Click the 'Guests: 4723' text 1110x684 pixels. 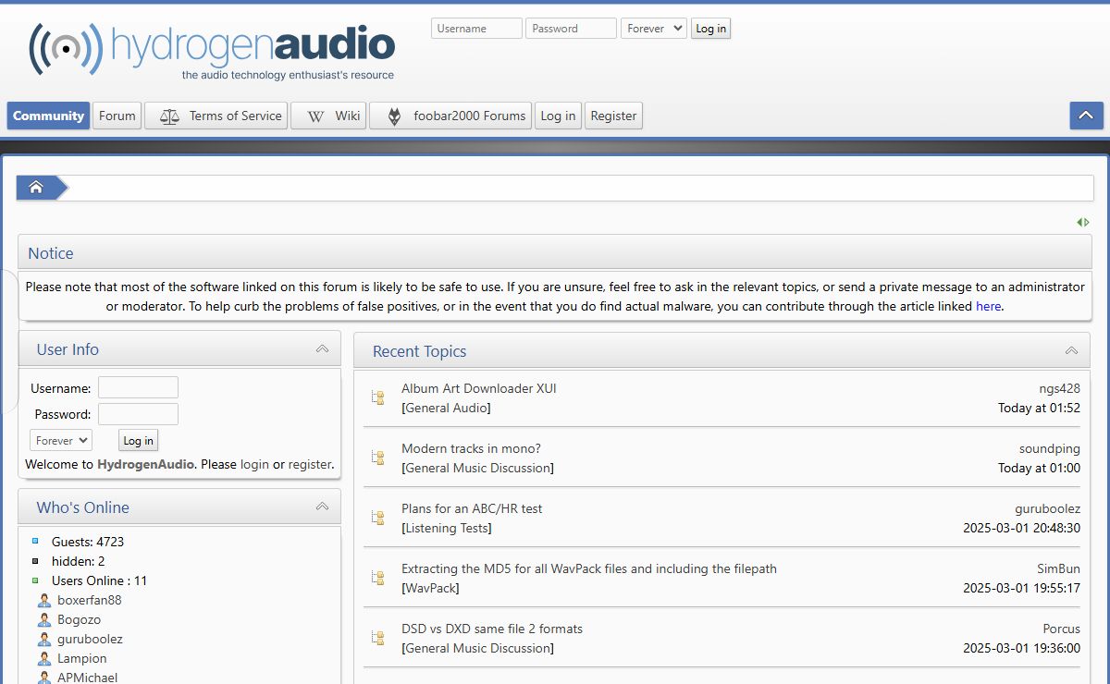coord(88,542)
